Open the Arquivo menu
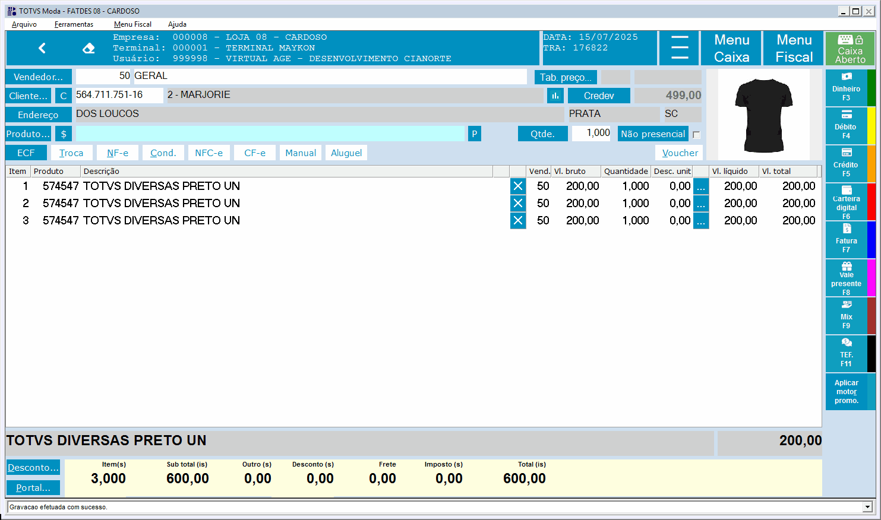 (x=24, y=24)
